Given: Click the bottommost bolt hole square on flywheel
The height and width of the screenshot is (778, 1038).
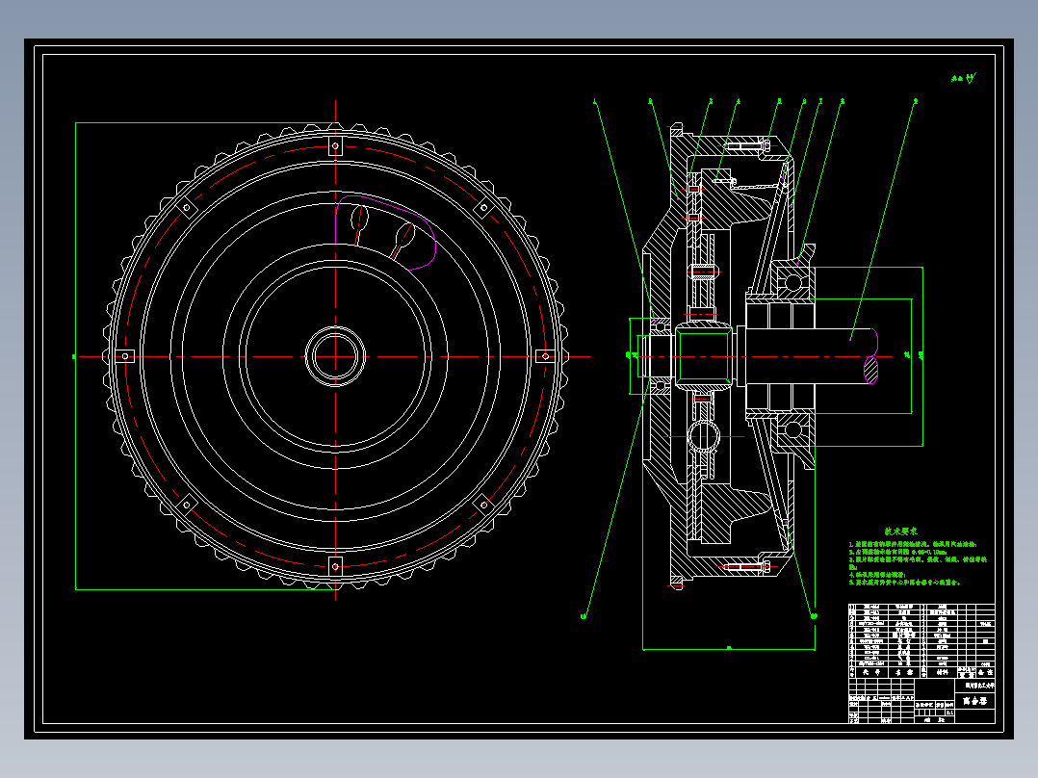Looking at the screenshot, I should point(335,567).
